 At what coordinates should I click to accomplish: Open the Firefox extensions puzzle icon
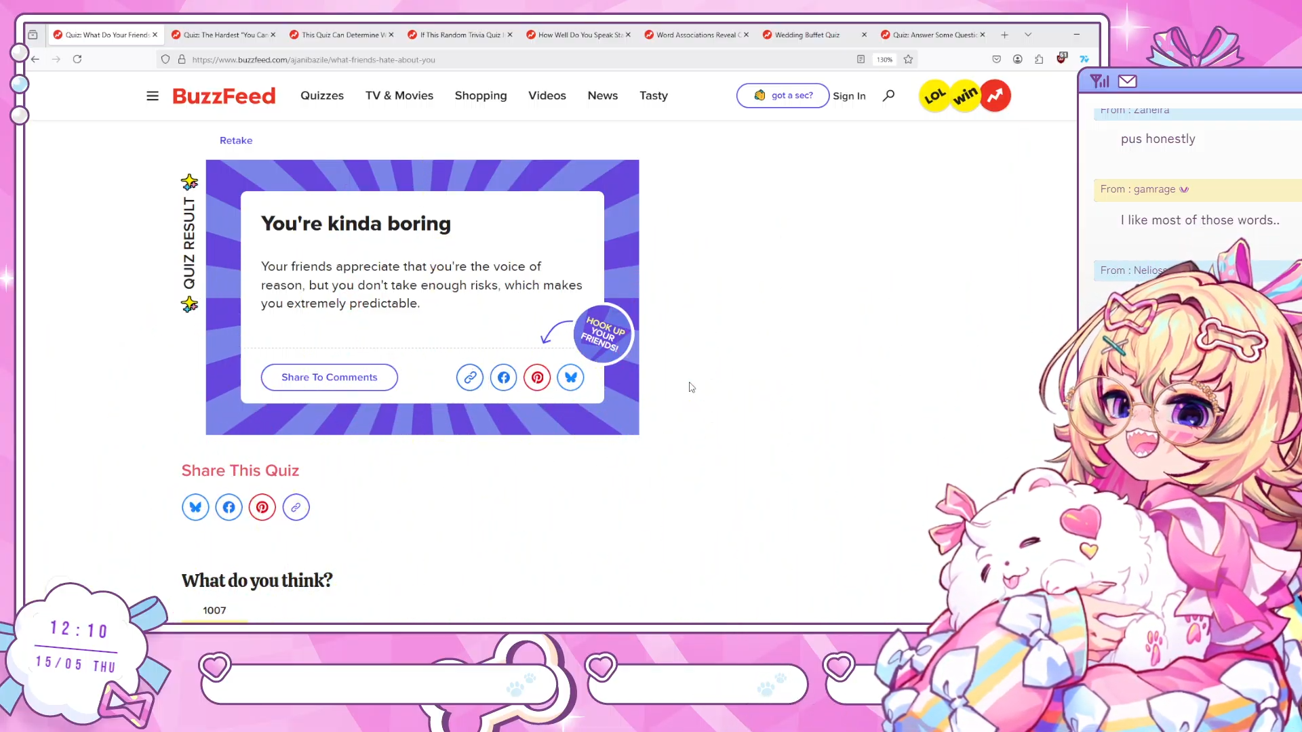click(1039, 60)
